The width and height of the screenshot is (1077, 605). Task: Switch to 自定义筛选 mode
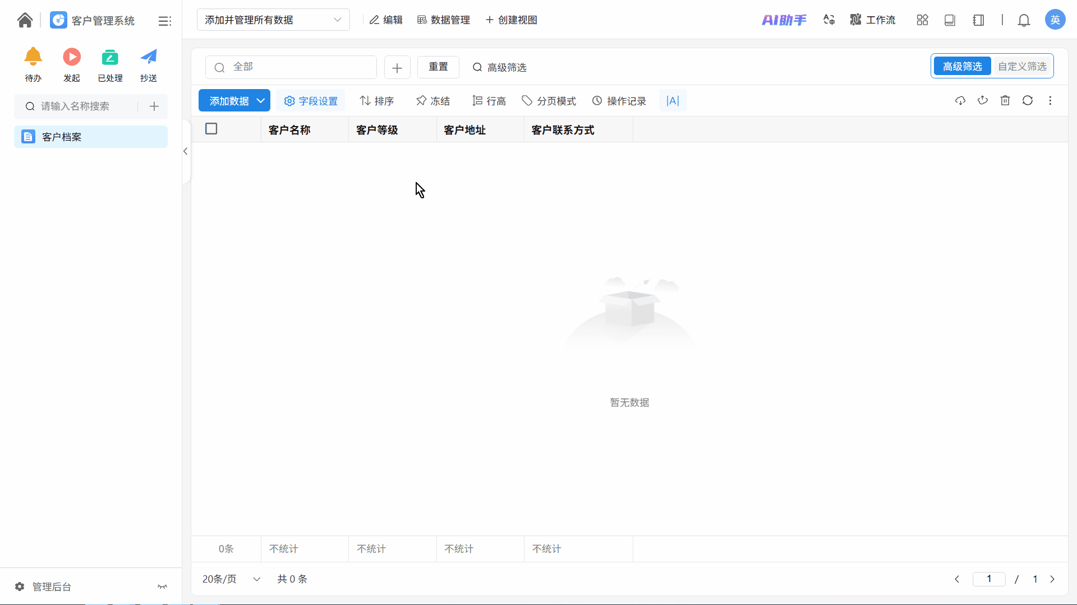1022,67
